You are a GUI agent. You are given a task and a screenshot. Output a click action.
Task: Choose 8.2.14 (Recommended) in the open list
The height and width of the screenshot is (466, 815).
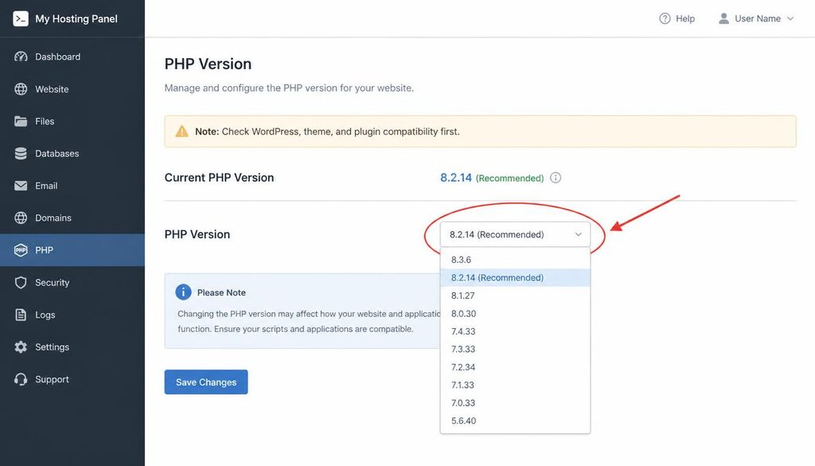[515, 278]
